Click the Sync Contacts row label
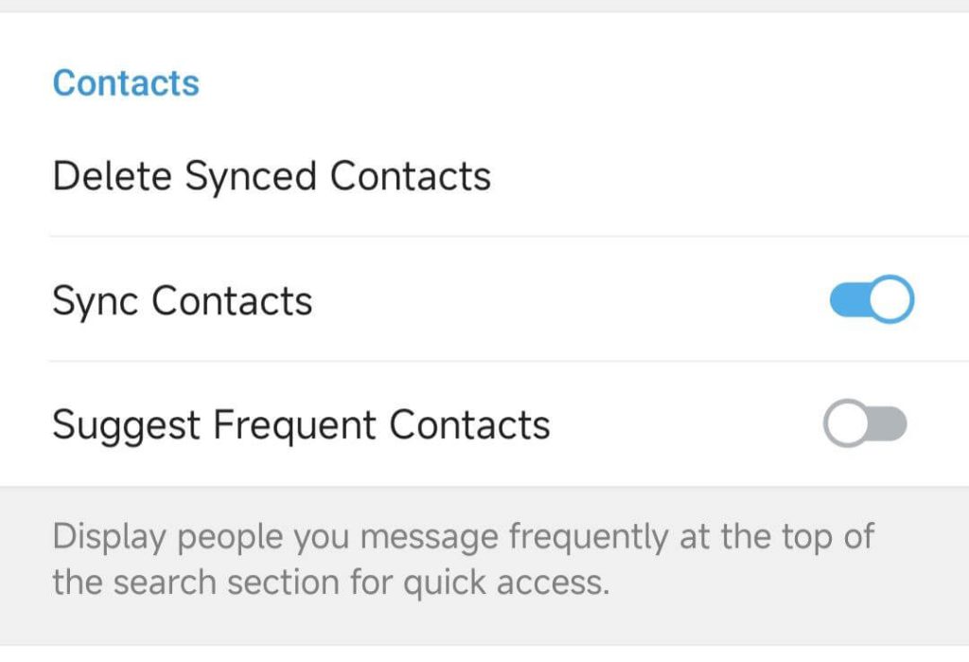This screenshot has width=969, height=662. [x=184, y=299]
